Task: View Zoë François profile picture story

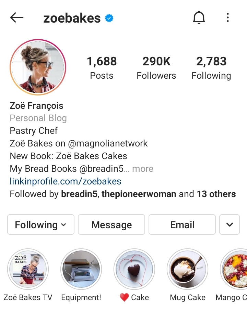Action: [x=38, y=67]
